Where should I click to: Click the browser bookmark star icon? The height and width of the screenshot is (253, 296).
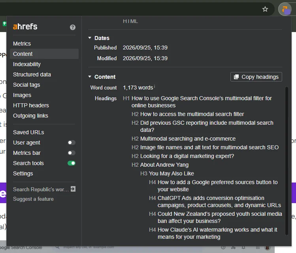coord(265,9)
